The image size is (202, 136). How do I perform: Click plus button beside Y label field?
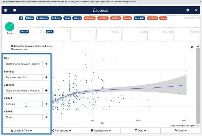tap(46, 117)
